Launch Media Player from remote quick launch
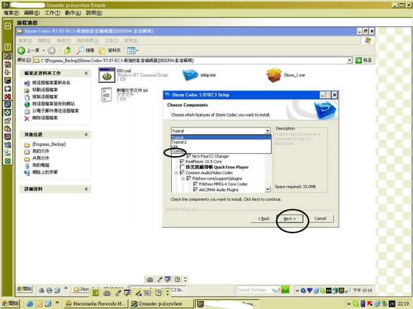Viewport: 413px width, 309px height. [x=49, y=290]
